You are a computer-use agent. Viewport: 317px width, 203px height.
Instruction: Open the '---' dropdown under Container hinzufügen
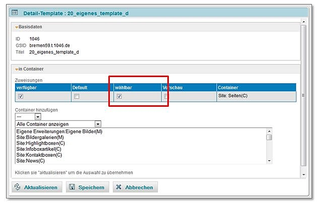pyautogui.click(x=37, y=116)
